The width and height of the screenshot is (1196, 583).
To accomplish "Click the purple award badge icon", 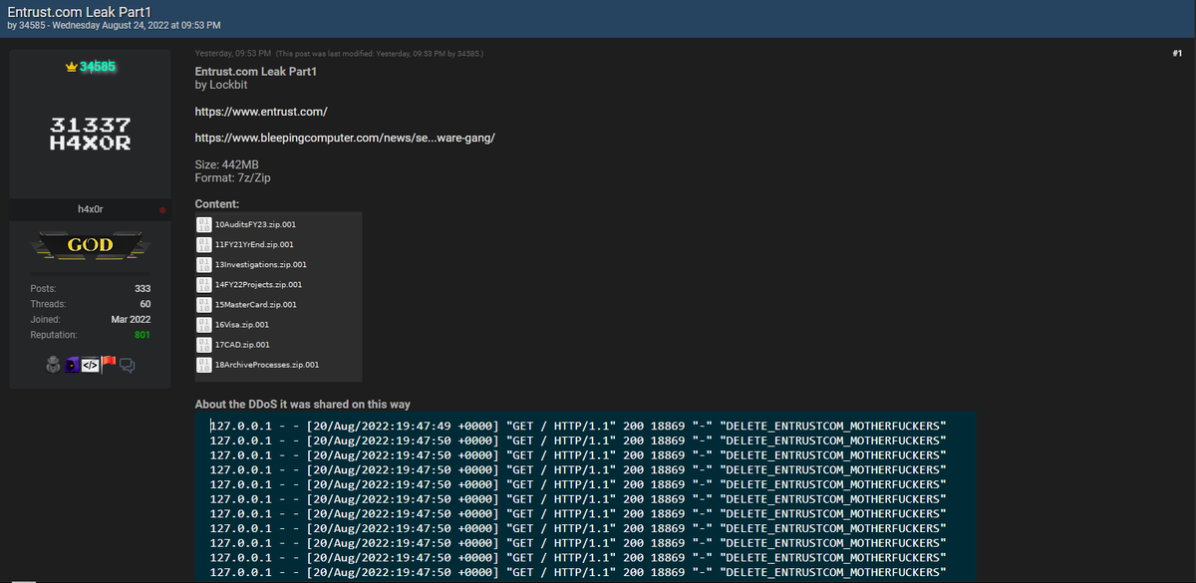I will [x=72, y=365].
